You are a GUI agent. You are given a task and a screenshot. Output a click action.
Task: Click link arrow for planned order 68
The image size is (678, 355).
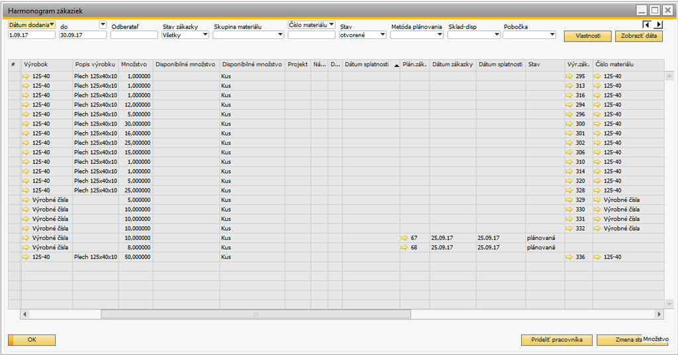pyautogui.click(x=405, y=247)
